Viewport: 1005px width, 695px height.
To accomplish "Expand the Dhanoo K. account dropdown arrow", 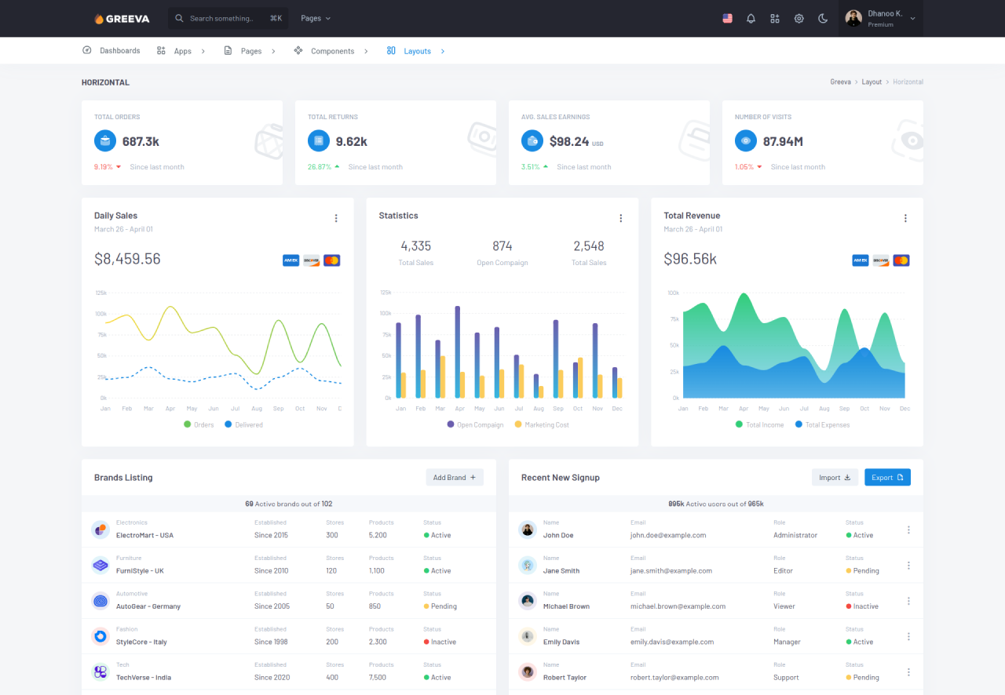I will [912, 18].
